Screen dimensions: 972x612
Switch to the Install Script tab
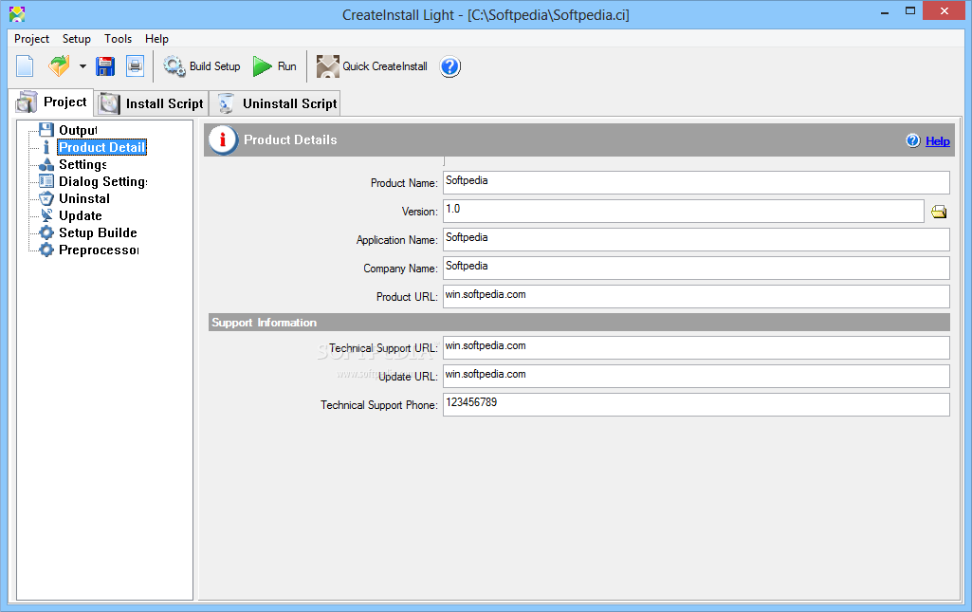pyautogui.click(x=152, y=103)
